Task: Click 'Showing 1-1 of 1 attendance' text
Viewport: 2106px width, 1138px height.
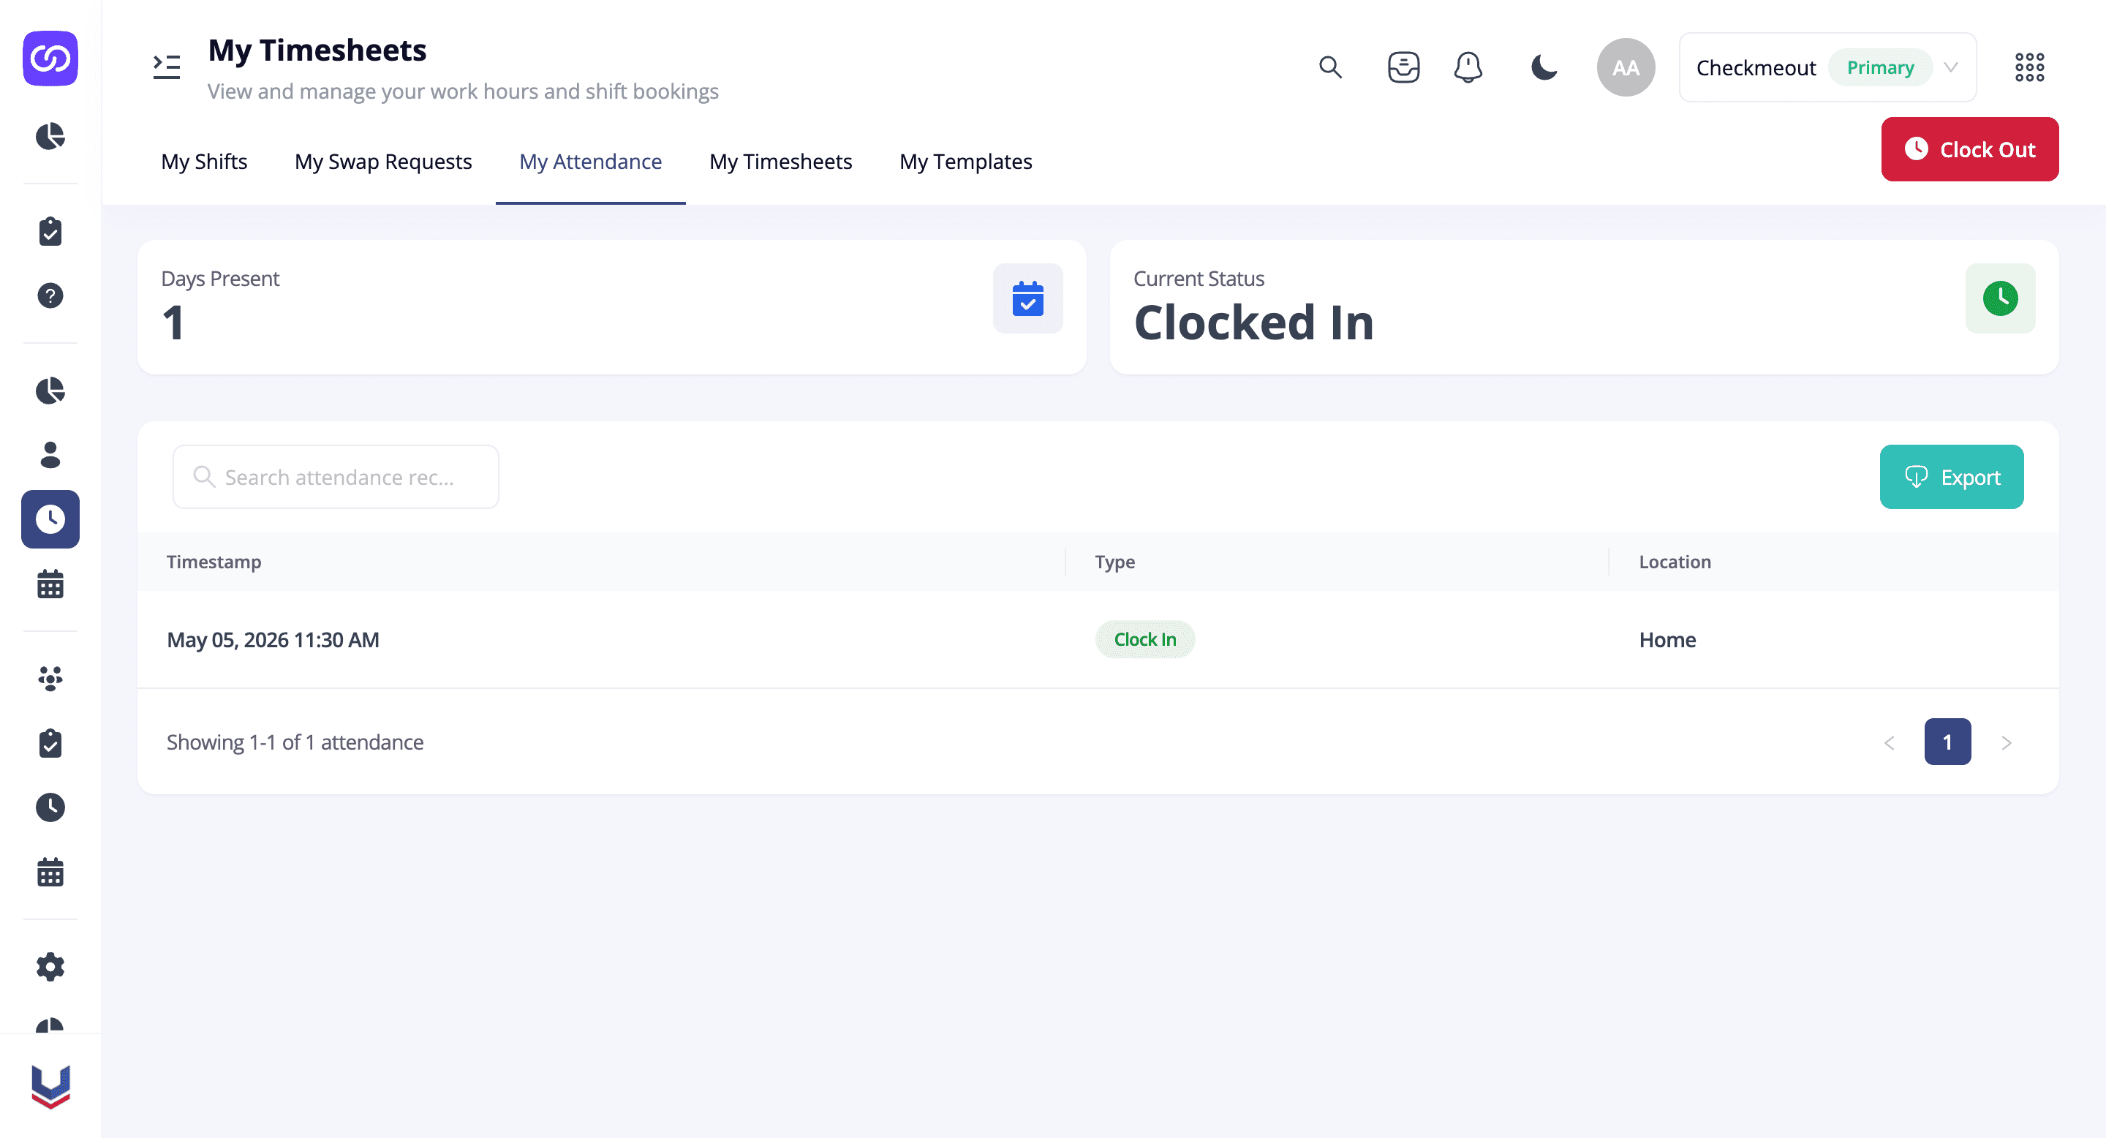Action: pos(295,742)
